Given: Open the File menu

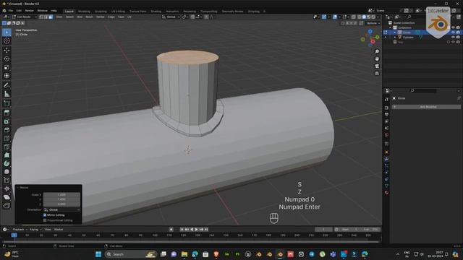Looking at the screenshot, I should tap(11, 11).
